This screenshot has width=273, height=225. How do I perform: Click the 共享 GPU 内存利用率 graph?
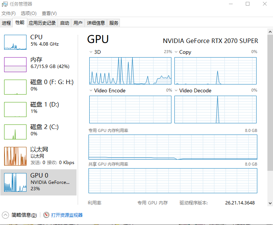tap(173, 181)
